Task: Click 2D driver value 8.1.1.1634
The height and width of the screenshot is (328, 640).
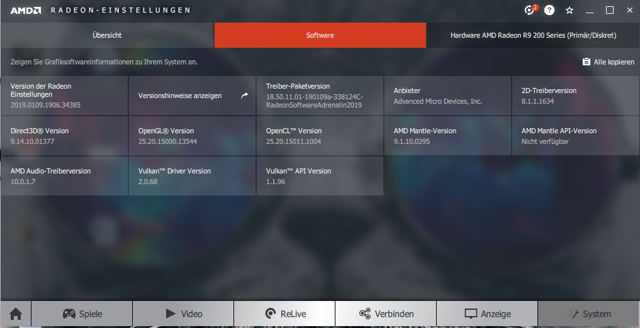Action: [537, 101]
